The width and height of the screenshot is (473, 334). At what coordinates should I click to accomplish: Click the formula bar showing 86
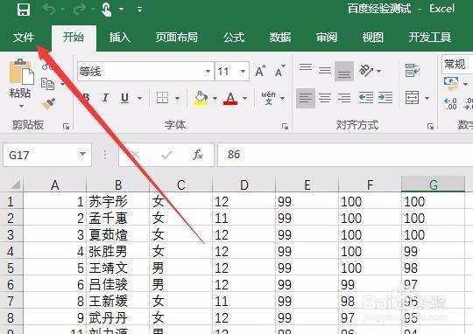[345, 155]
